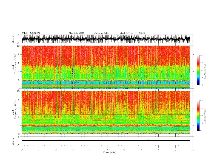This screenshot has height=168, width=217.
Task: Click the ch.1 spectrogram color scale bar
Action: (198, 70)
